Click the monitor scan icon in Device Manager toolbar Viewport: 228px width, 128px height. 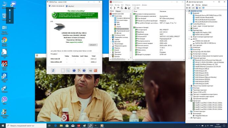pyautogui.click(x=203, y=8)
